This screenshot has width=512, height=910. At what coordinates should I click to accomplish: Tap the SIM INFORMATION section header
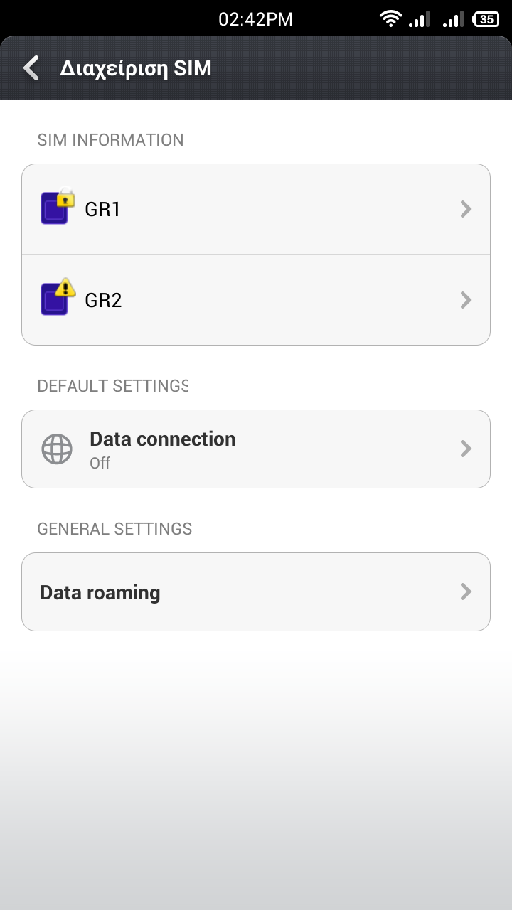pos(110,140)
